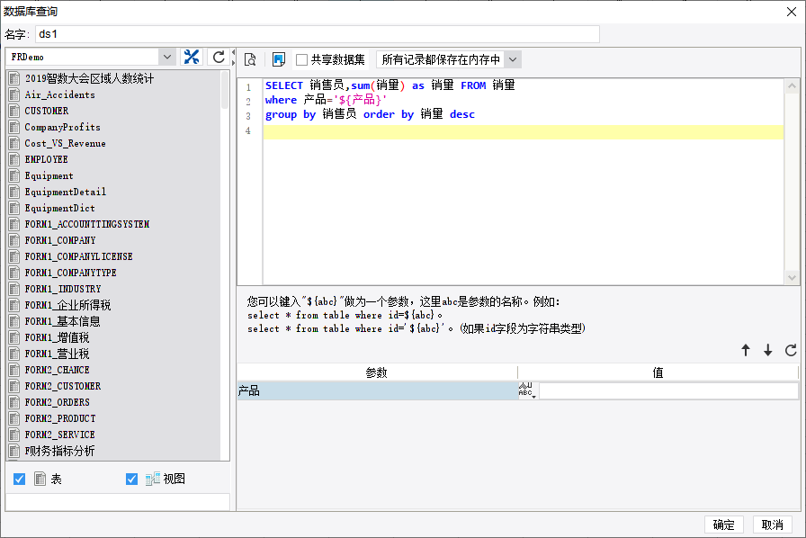This screenshot has width=806, height=538.
Task: Click the SQL editor scroll down arrow
Action: pyautogui.click(x=792, y=278)
